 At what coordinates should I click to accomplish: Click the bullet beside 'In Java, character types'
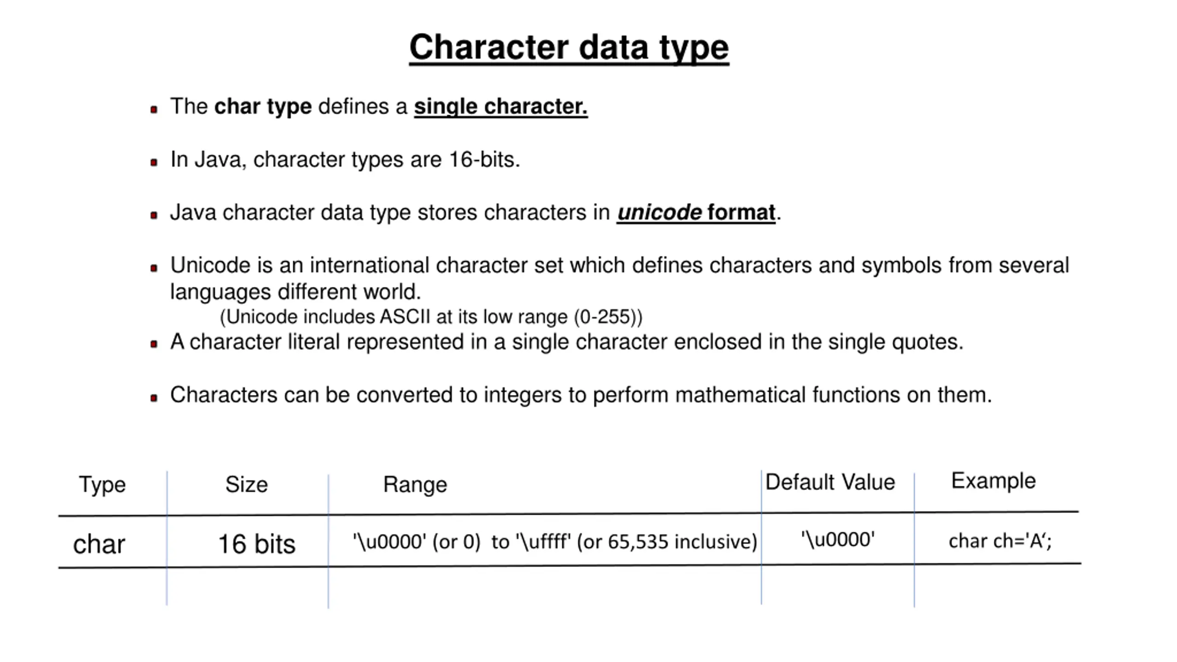(x=154, y=162)
